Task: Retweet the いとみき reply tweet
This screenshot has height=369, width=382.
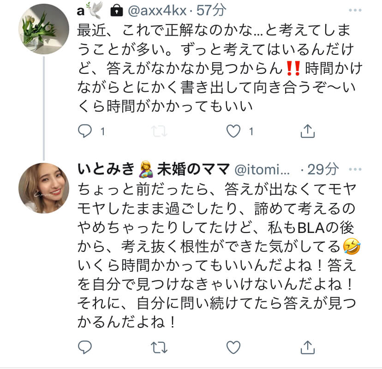Action: point(159,346)
